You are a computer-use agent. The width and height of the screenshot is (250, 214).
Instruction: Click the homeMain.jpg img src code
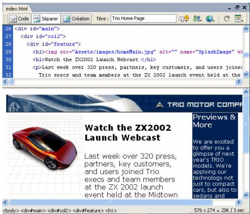(x=114, y=52)
